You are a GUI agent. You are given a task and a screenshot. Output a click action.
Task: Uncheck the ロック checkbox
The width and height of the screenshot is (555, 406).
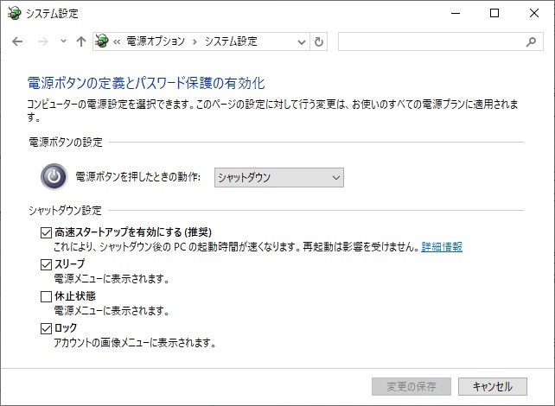pos(47,328)
